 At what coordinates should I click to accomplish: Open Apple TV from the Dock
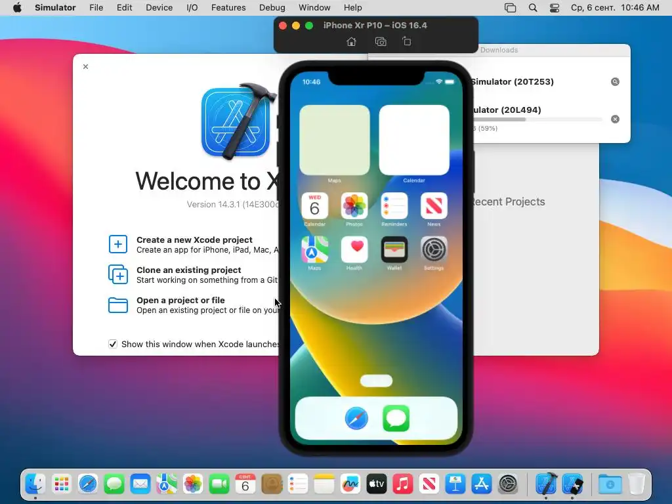point(376,484)
